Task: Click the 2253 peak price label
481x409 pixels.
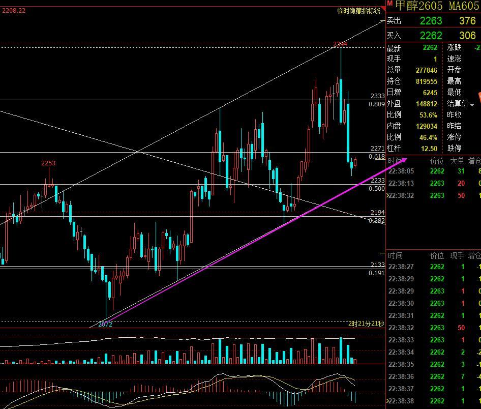Action: click(x=48, y=163)
